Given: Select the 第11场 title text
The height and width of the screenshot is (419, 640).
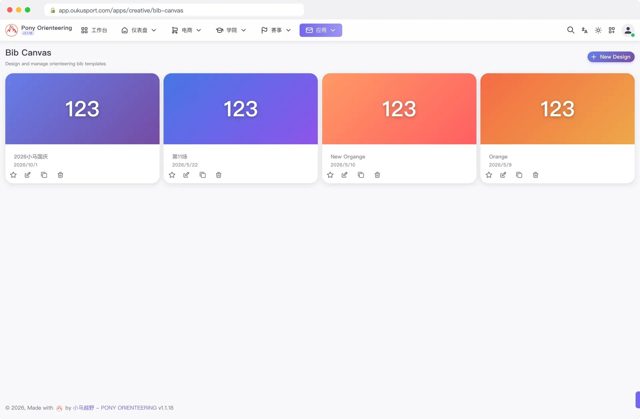Looking at the screenshot, I should pos(180,156).
